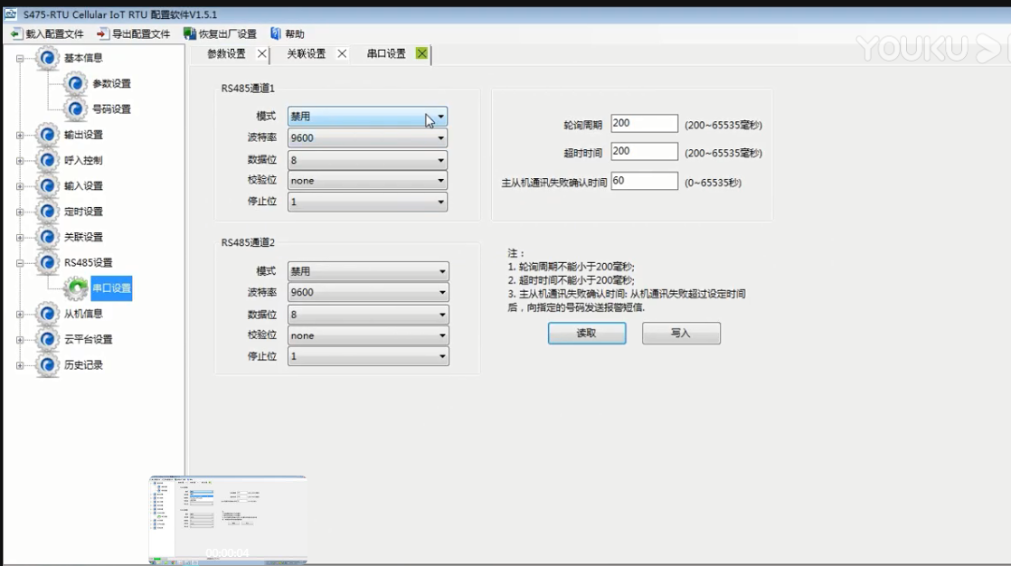Select the 号码设置 tree node icon
This screenshot has height=566, width=1011.
click(75, 108)
